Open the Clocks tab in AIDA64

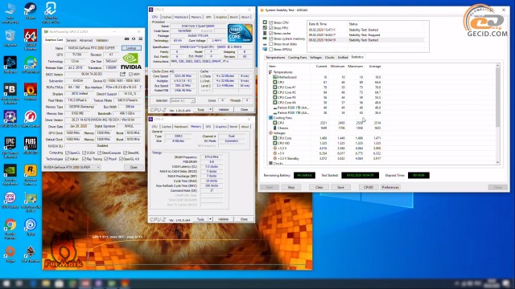point(329,57)
